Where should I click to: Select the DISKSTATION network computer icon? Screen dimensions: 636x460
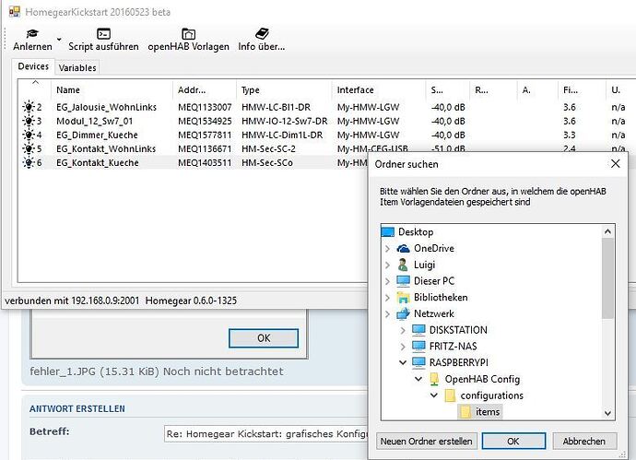[x=418, y=330]
